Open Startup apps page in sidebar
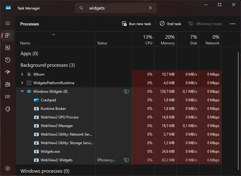The height and width of the screenshot is (176, 241). click(x=8, y=72)
